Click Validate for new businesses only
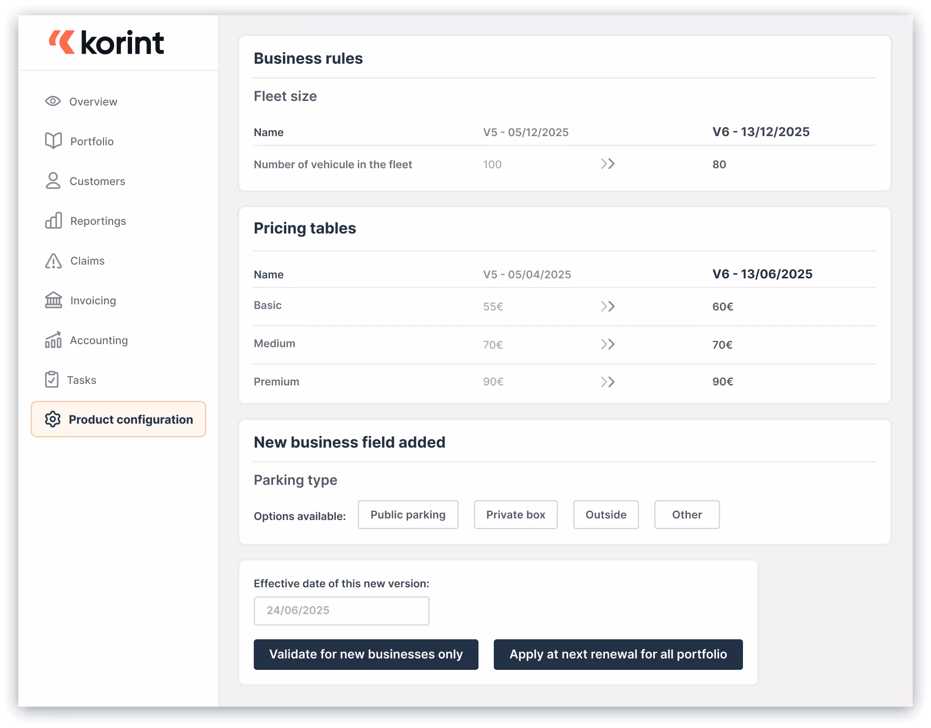The image size is (931, 728). coord(365,654)
